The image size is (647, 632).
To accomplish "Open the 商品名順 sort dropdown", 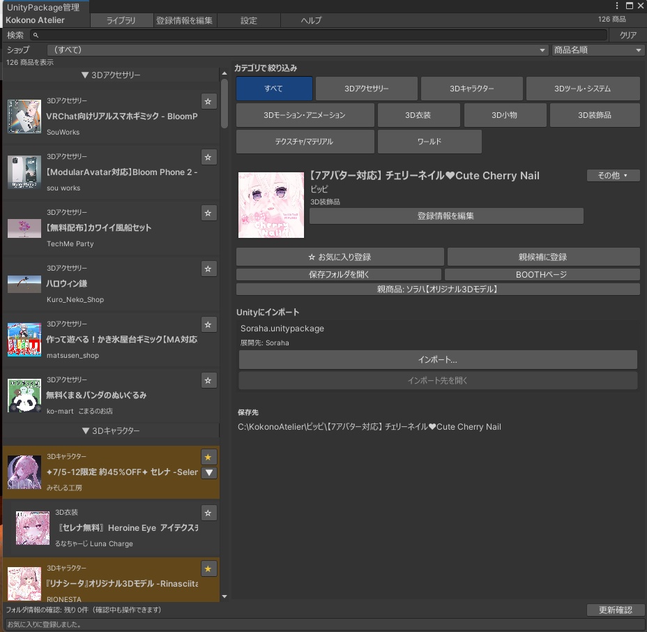I will [597, 50].
